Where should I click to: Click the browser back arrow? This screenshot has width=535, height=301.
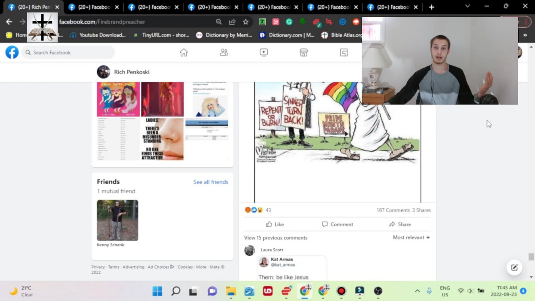coord(9,22)
